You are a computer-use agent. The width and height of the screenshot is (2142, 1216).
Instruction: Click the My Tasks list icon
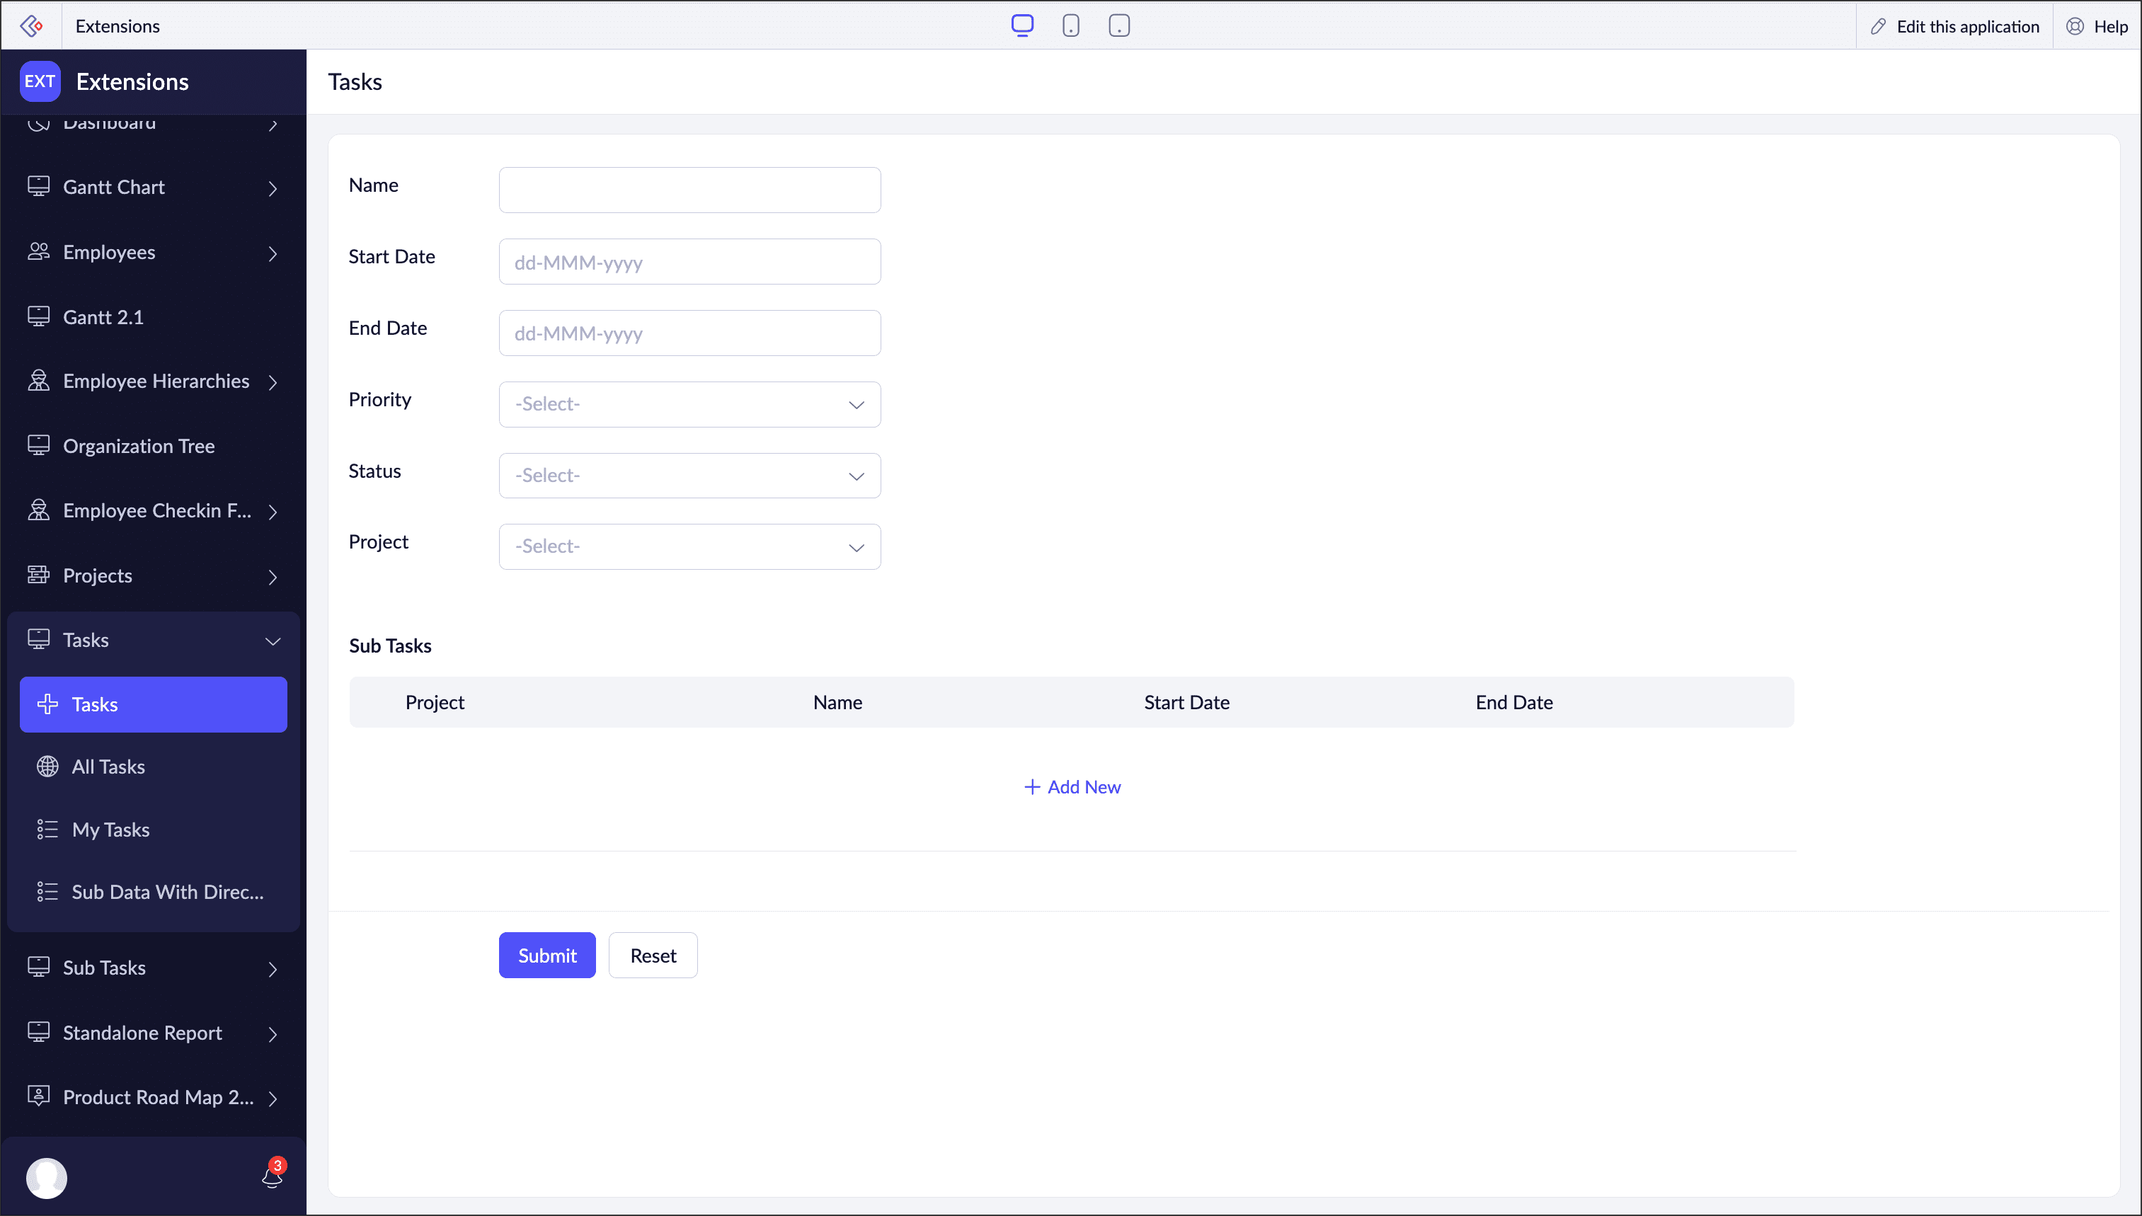47,830
